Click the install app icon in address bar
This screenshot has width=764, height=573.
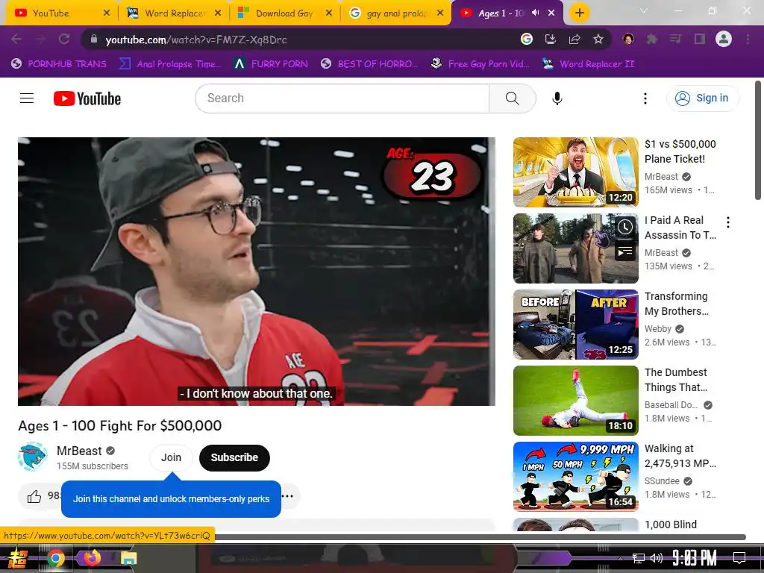(550, 39)
